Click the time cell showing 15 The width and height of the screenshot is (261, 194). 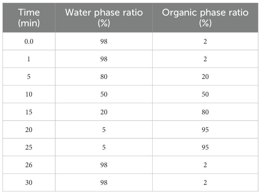coord(29,112)
